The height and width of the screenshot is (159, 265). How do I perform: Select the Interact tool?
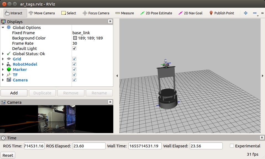click(15, 13)
